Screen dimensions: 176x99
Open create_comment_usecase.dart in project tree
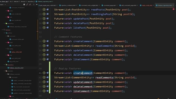tap(22, 80)
